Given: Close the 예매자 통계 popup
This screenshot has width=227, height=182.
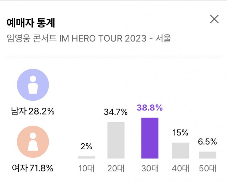Looking at the screenshot, I should coord(214,19).
